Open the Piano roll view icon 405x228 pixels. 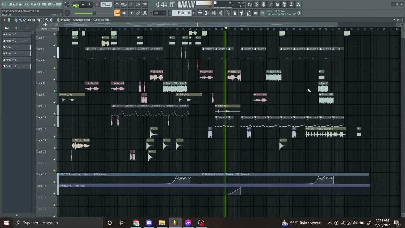point(207,13)
